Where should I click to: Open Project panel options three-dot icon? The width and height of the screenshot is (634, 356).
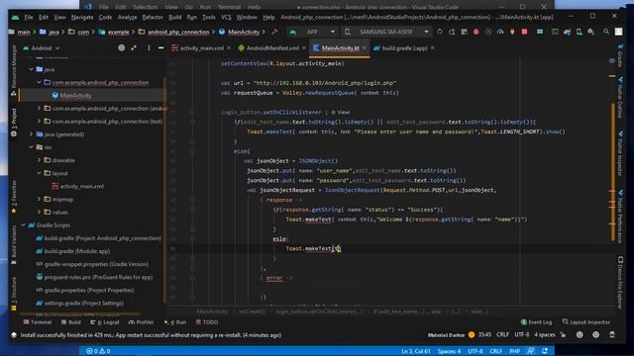[x=149, y=48]
